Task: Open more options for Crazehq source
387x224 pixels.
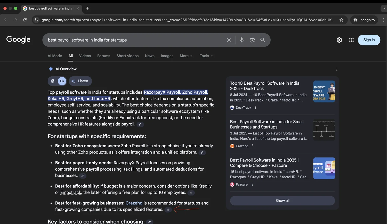Action: (253, 146)
